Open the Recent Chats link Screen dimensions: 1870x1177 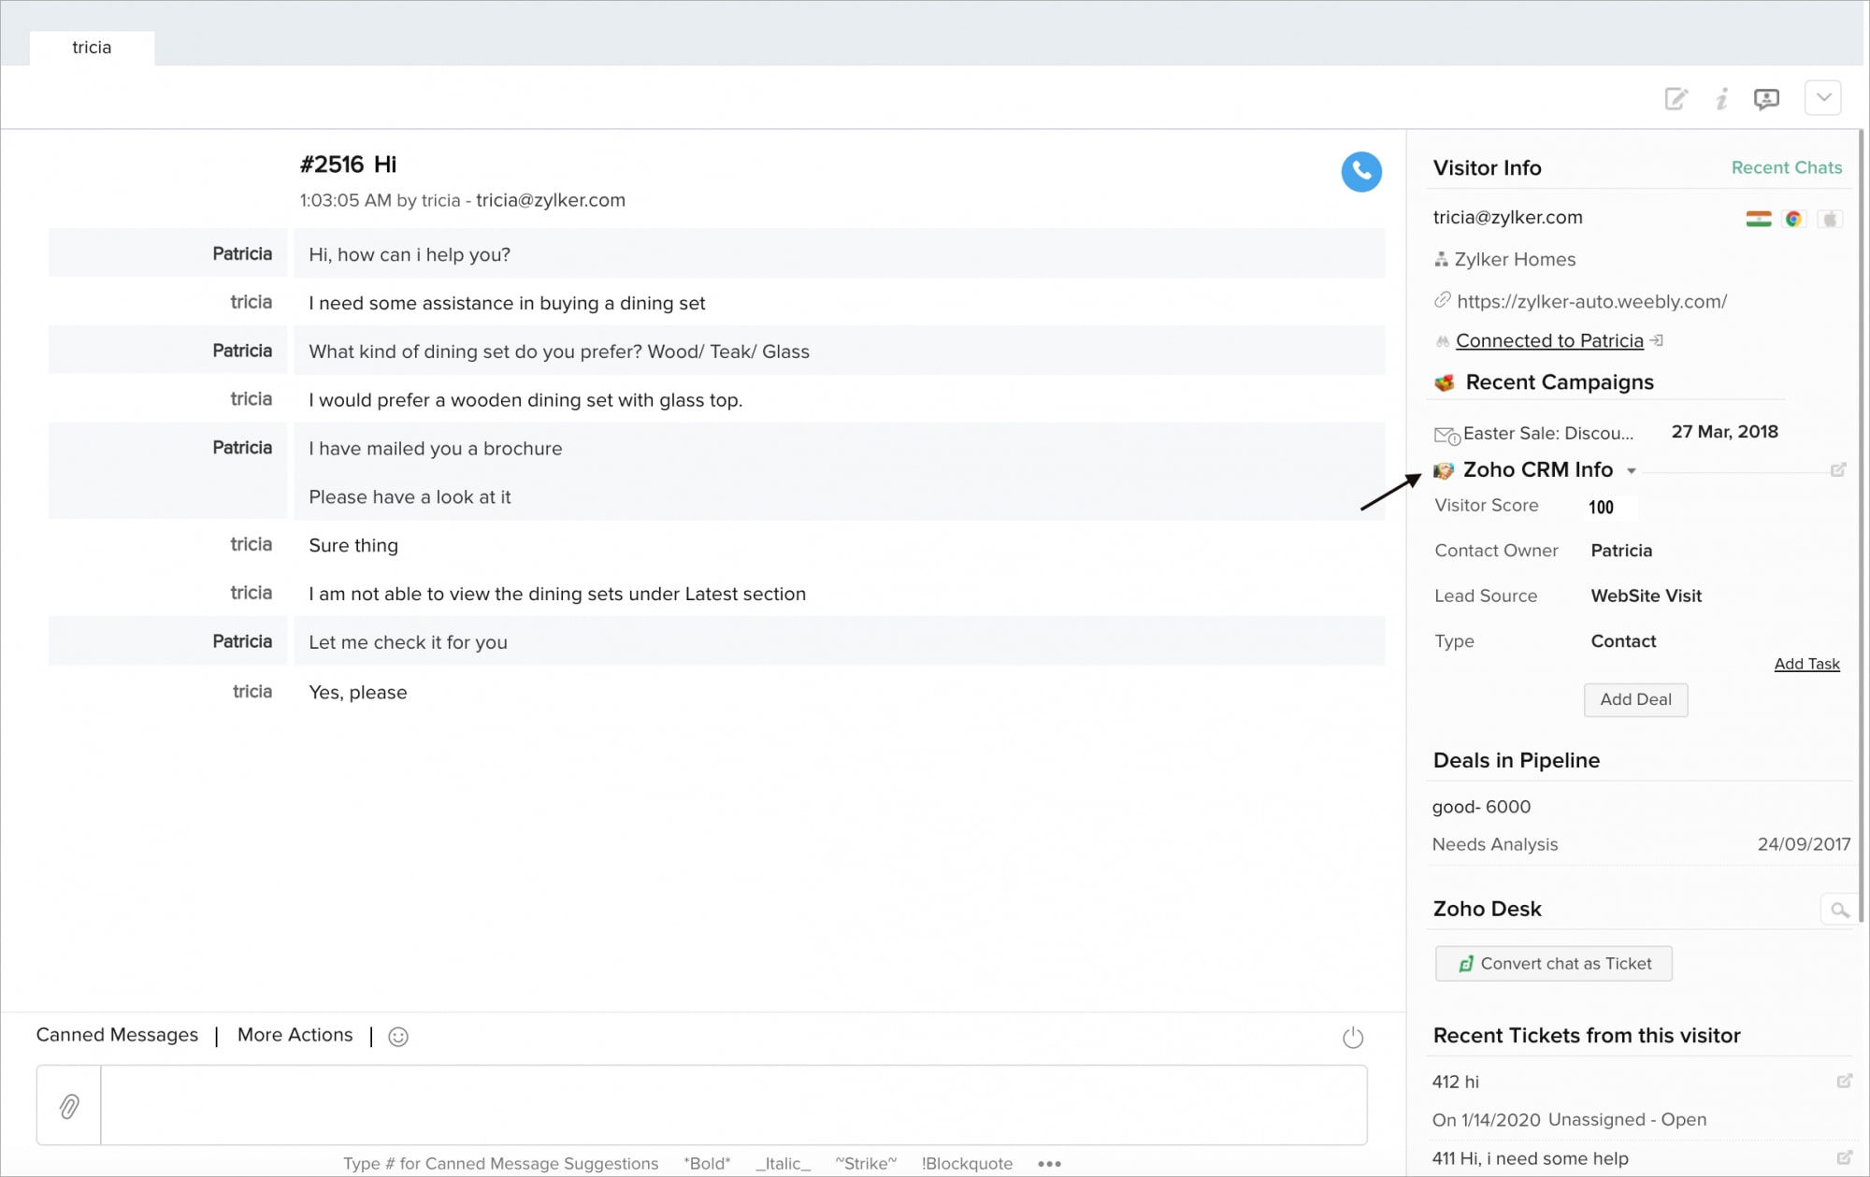pos(1786,167)
